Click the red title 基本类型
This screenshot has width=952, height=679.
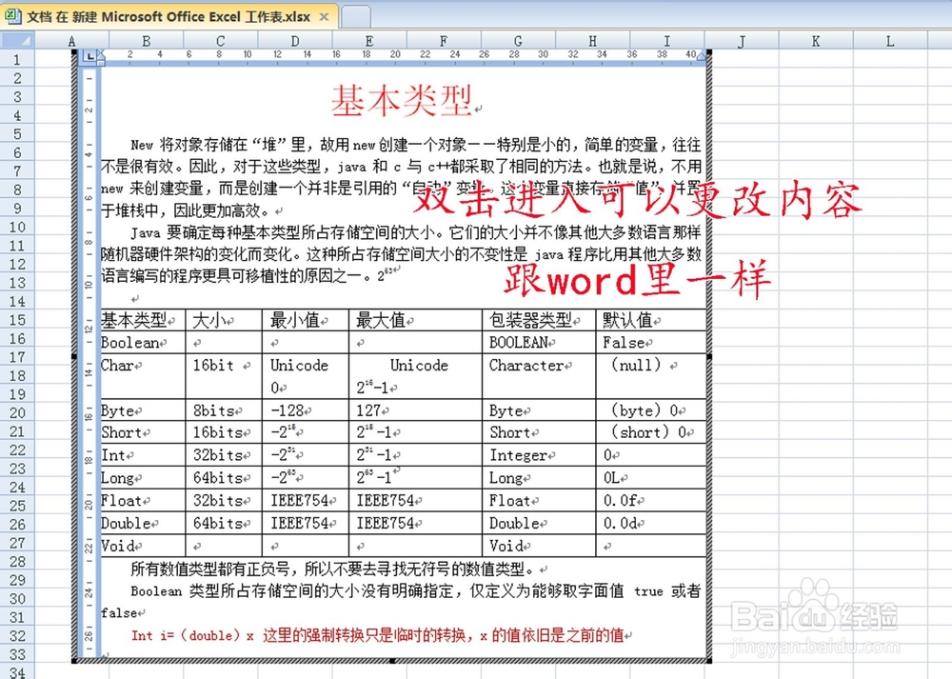click(398, 97)
